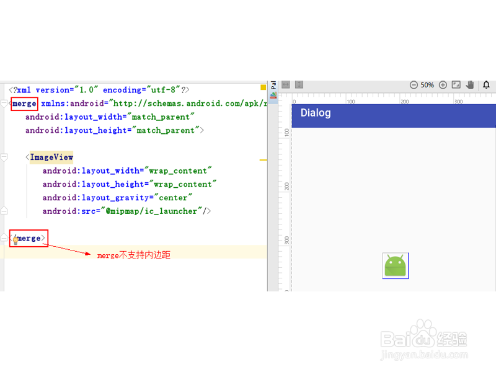Jump to the yellow warning stripe marker
This screenshot has width=496, height=372.
[x=263, y=160]
